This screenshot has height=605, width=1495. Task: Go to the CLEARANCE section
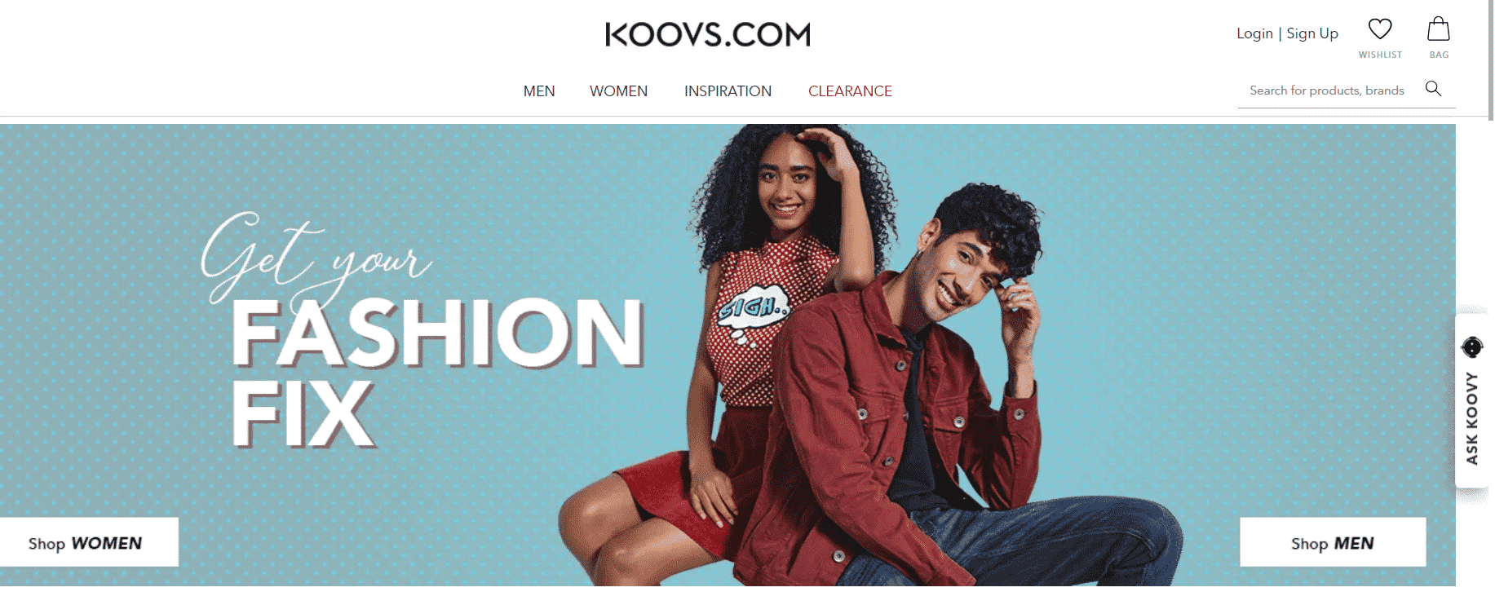click(850, 91)
